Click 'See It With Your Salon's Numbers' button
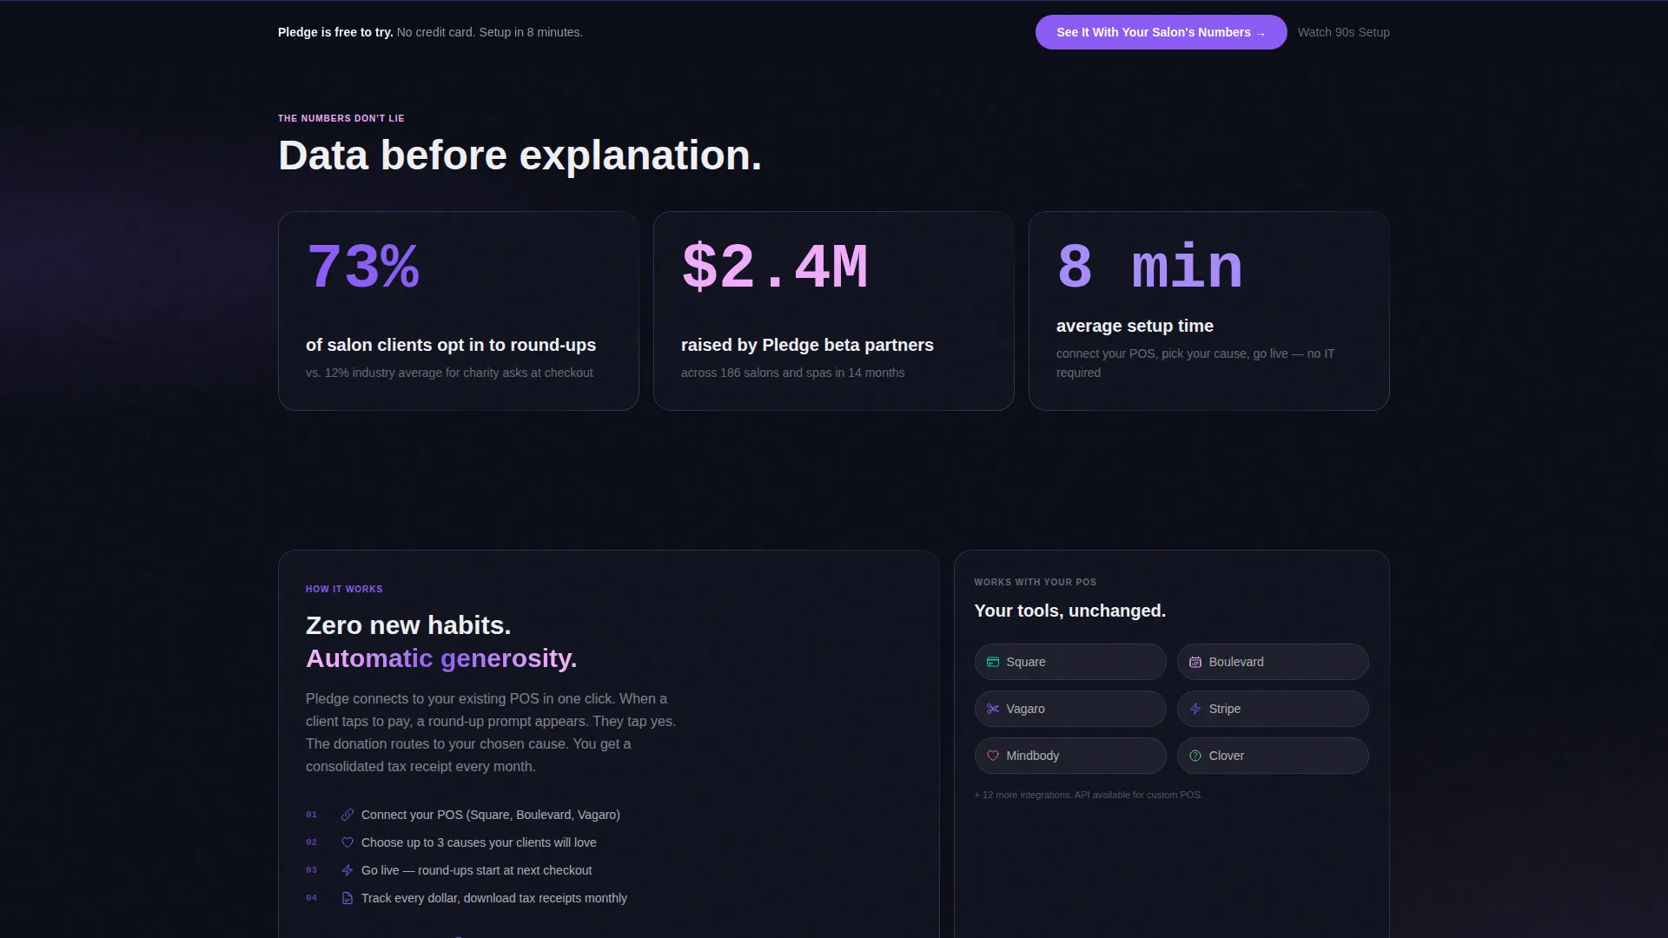 [x=1161, y=32]
